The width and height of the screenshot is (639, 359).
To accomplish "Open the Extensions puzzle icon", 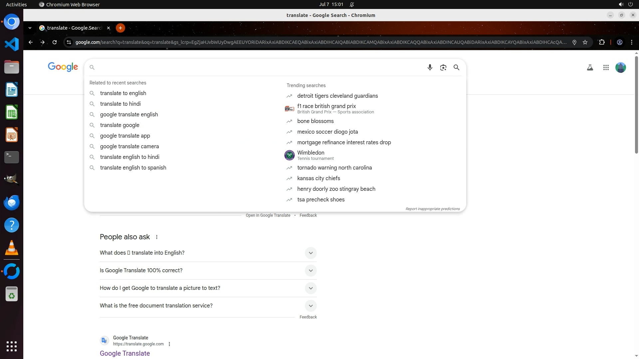I will (x=602, y=42).
